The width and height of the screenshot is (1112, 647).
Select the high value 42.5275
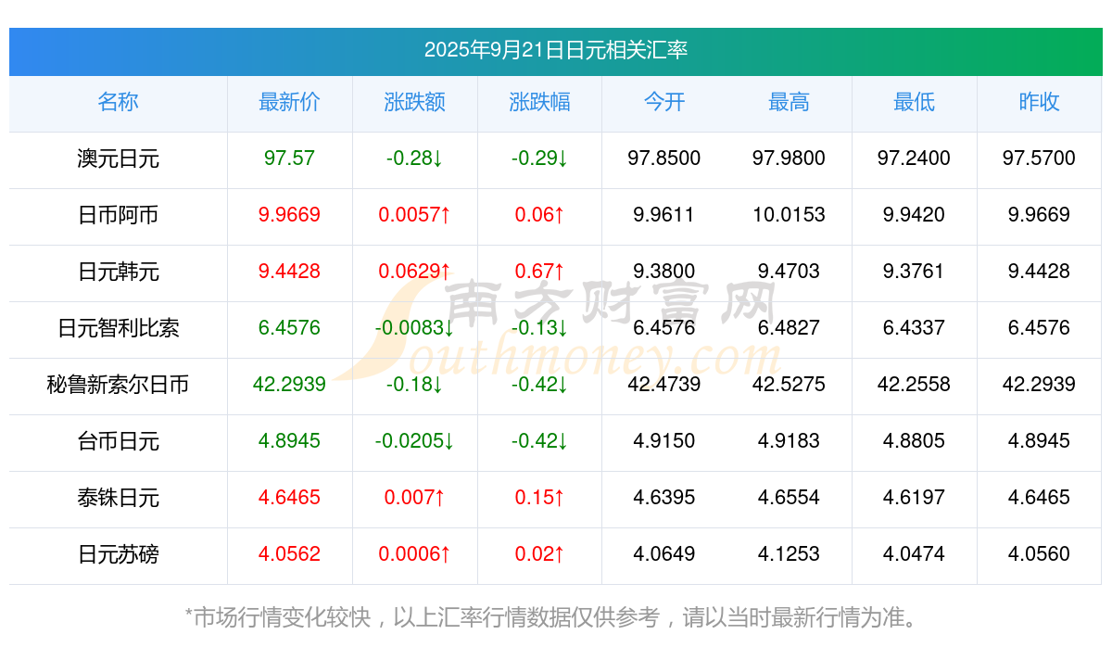click(x=790, y=385)
